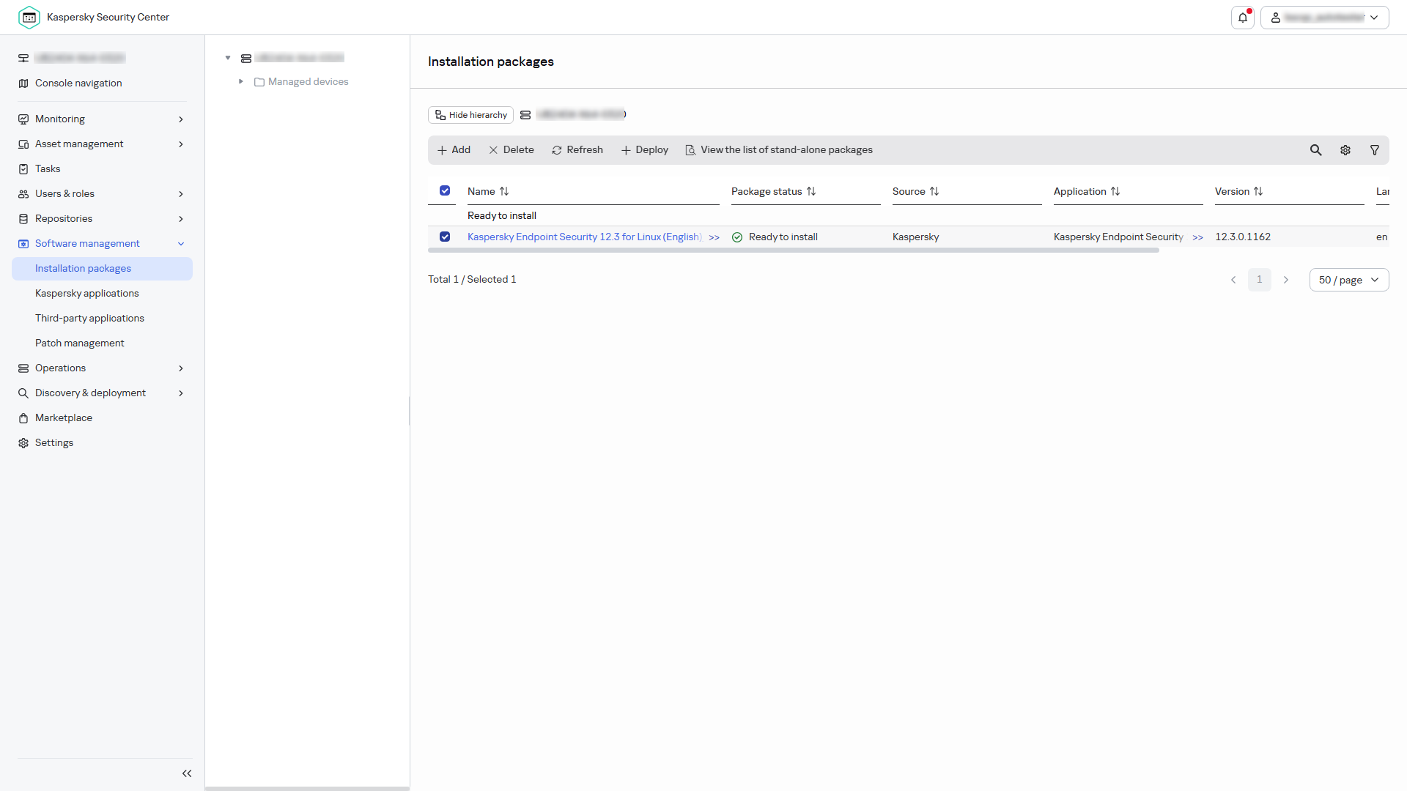Sort by Name column arrows
This screenshot has height=791, width=1407.
[504, 191]
